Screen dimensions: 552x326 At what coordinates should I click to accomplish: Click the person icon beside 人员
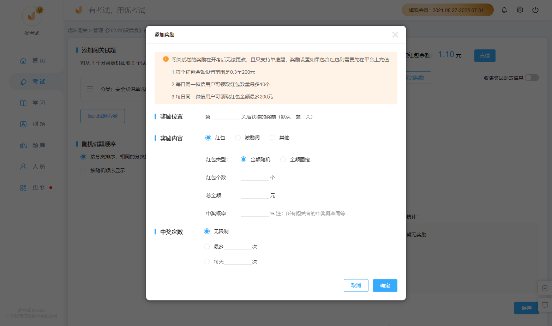(x=23, y=166)
